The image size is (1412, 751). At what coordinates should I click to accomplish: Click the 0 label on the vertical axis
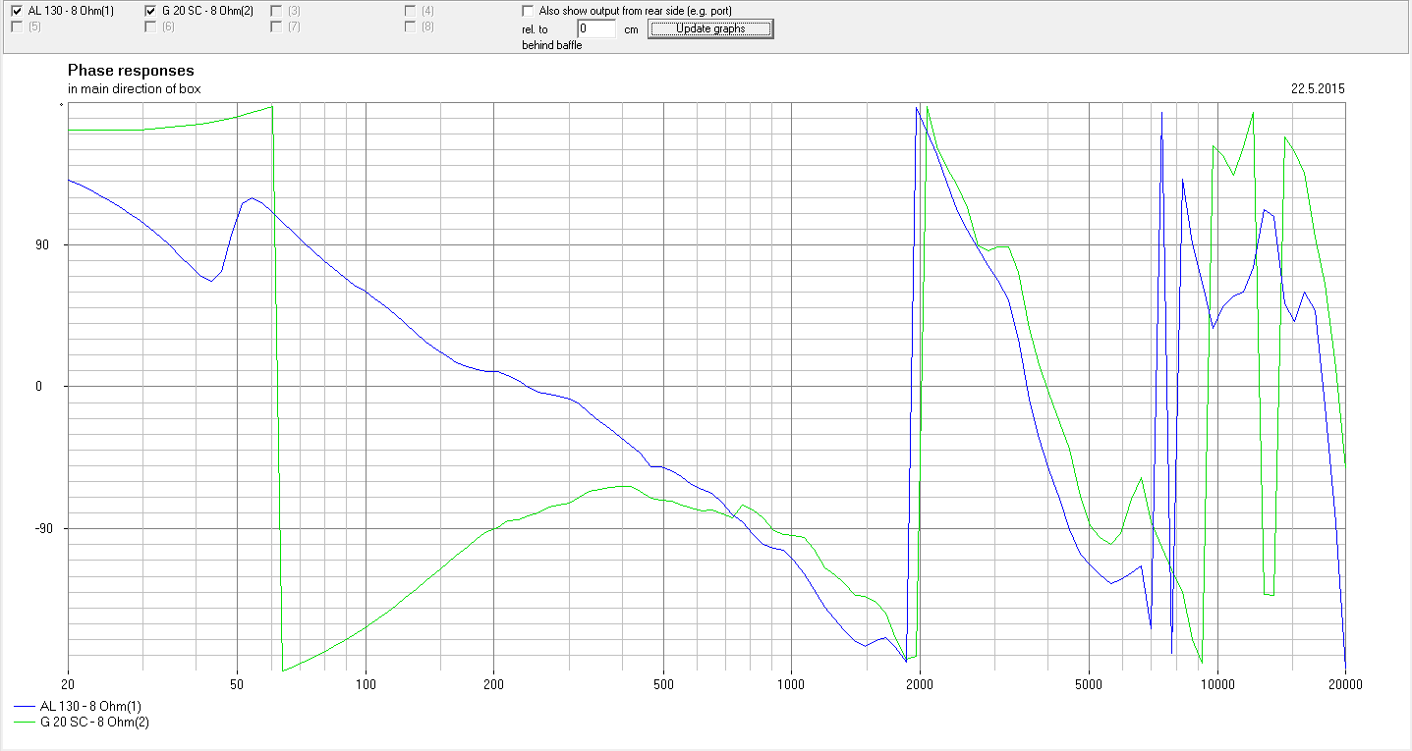point(39,387)
